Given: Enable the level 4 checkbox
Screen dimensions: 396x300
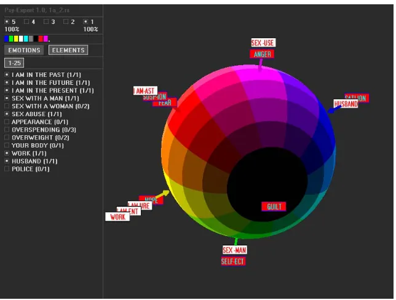Looking at the screenshot, I should click(26, 22).
